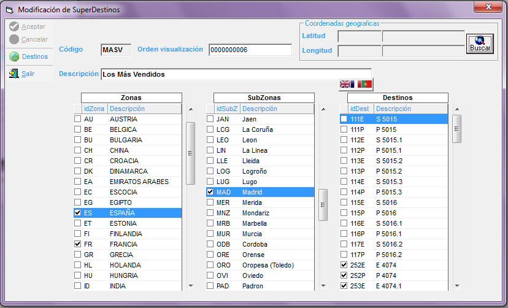The image size is (508, 308).
Task: Click the Salir exit door icon
Action: pyautogui.click(x=14, y=74)
